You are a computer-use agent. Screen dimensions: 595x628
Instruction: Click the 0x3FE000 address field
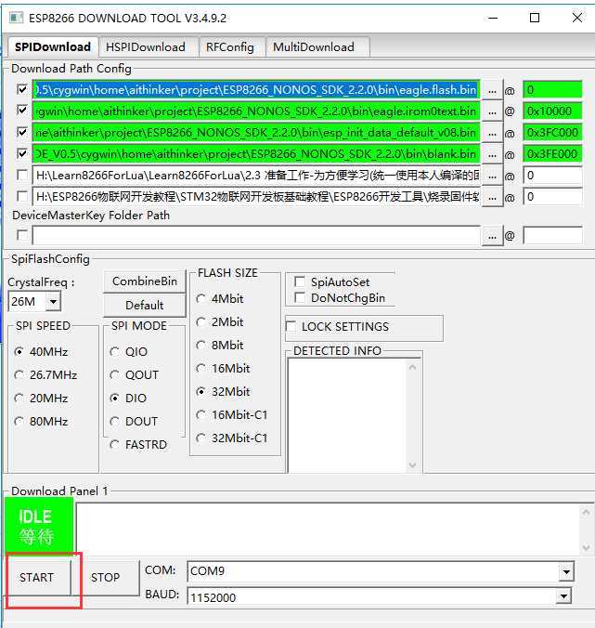552,154
